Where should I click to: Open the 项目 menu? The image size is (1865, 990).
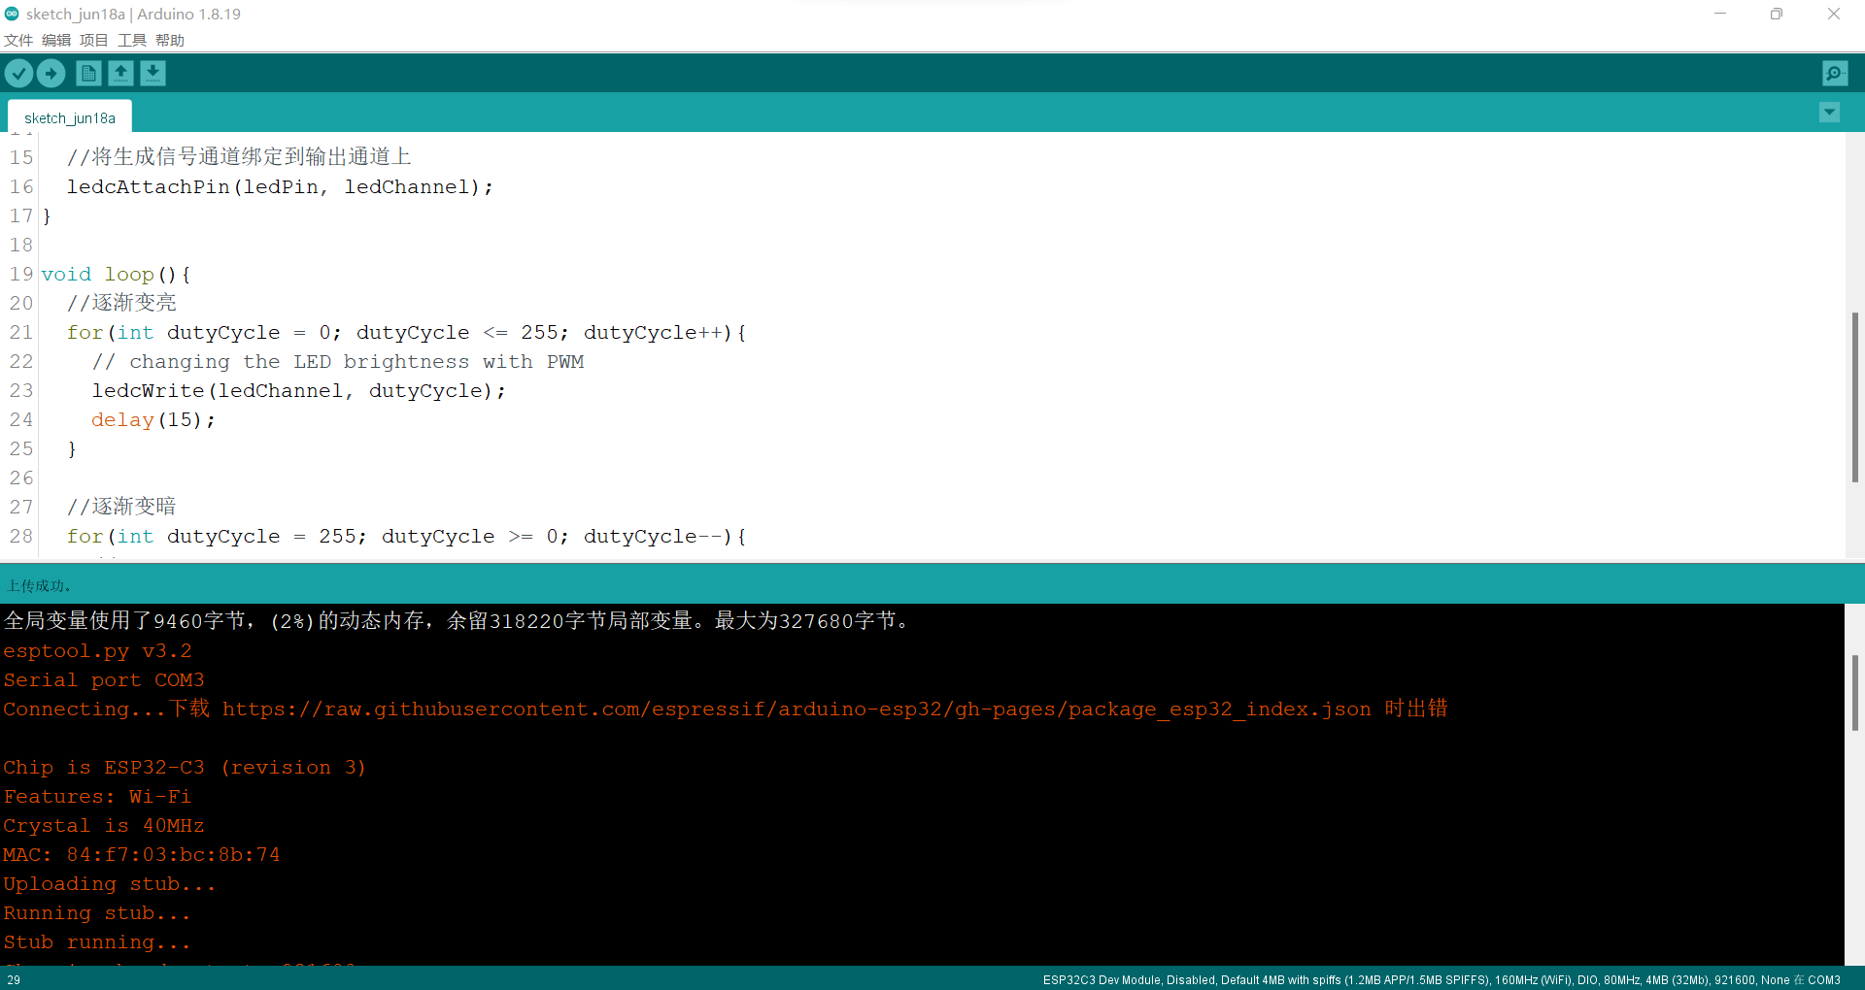point(94,40)
